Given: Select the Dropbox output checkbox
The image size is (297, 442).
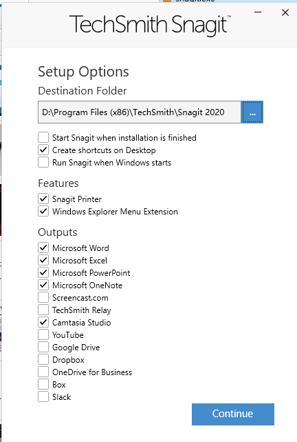Looking at the screenshot, I should coord(43,359).
